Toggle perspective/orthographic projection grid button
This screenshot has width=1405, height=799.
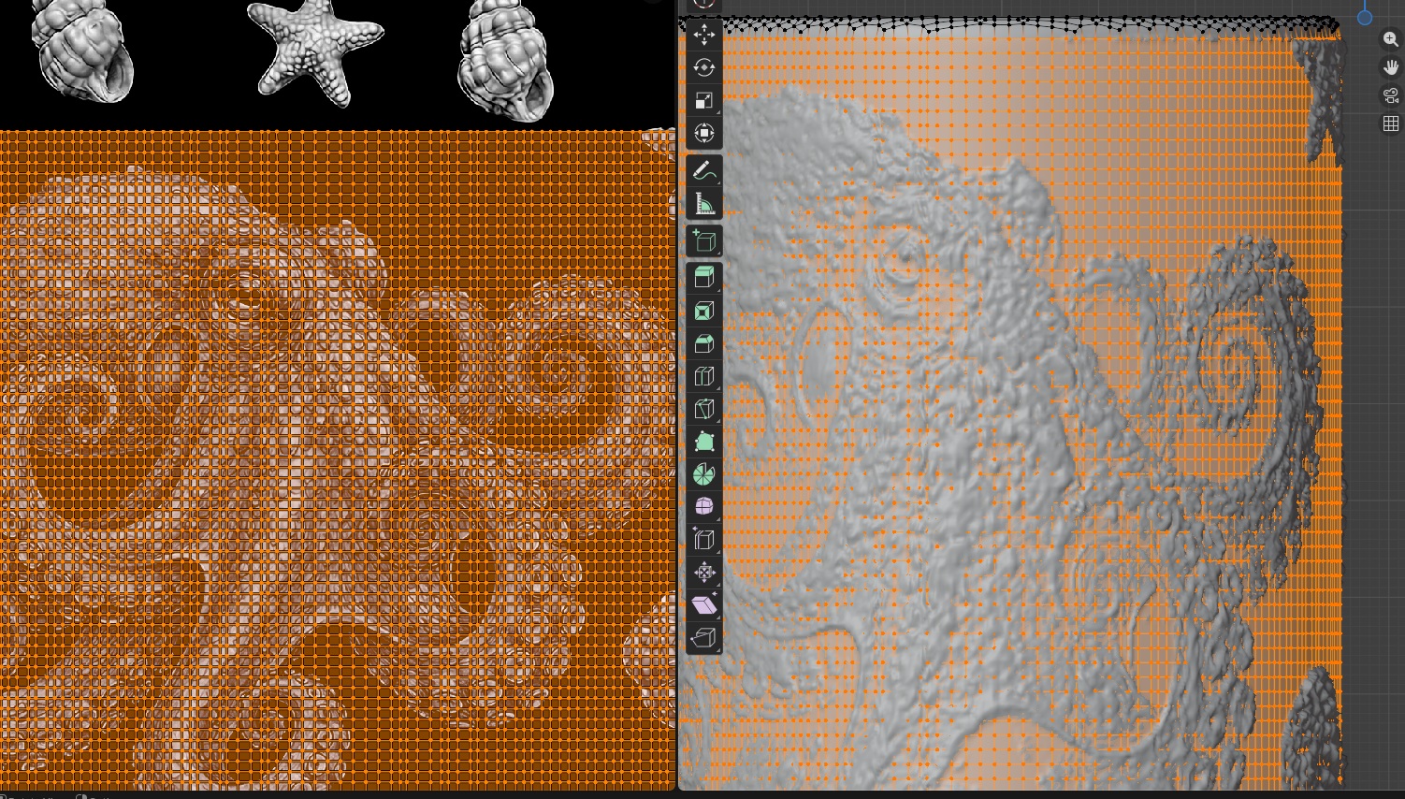[1390, 123]
